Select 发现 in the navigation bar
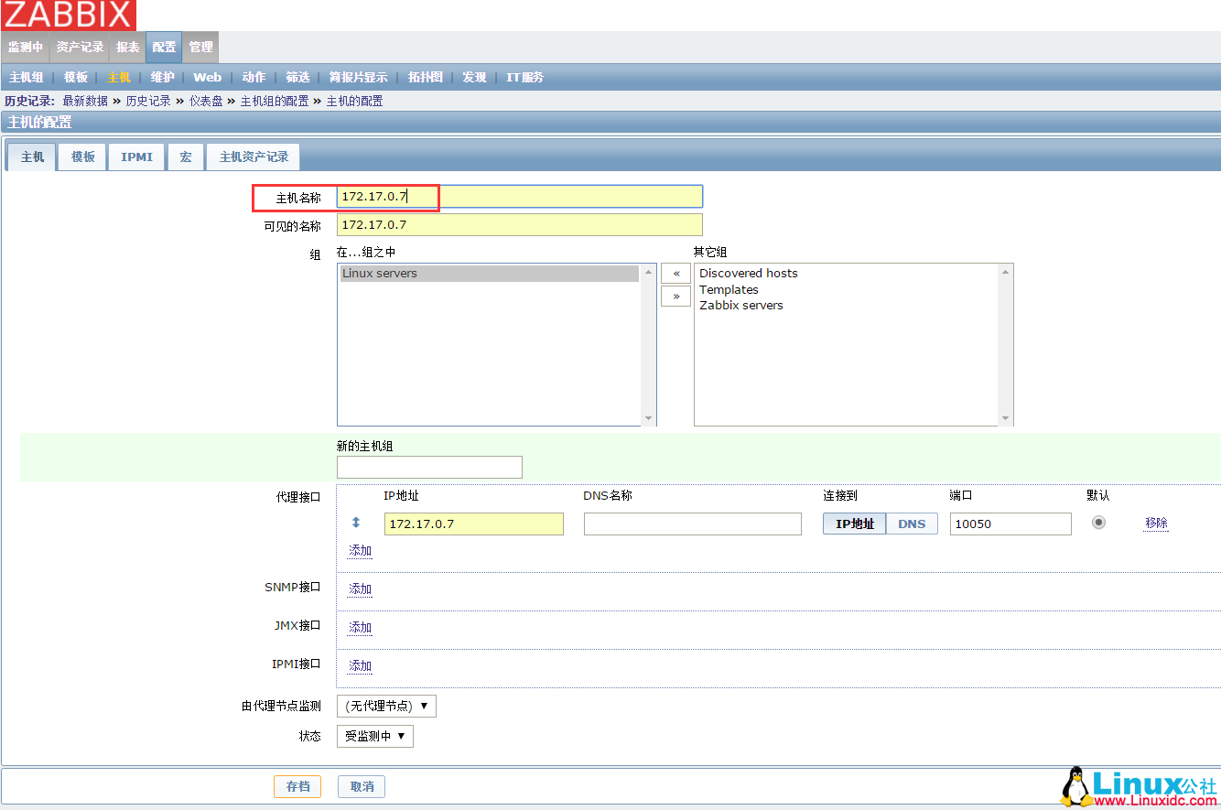1221x810 pixels. 474,77
